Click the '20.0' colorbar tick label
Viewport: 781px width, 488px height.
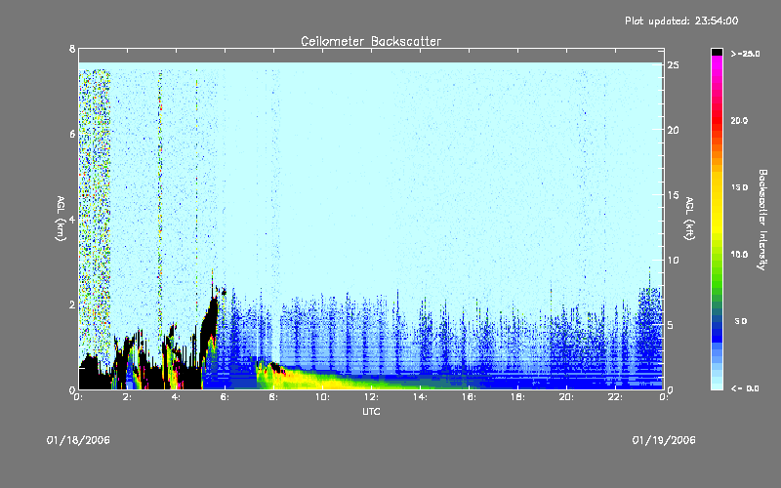(739, 120)
